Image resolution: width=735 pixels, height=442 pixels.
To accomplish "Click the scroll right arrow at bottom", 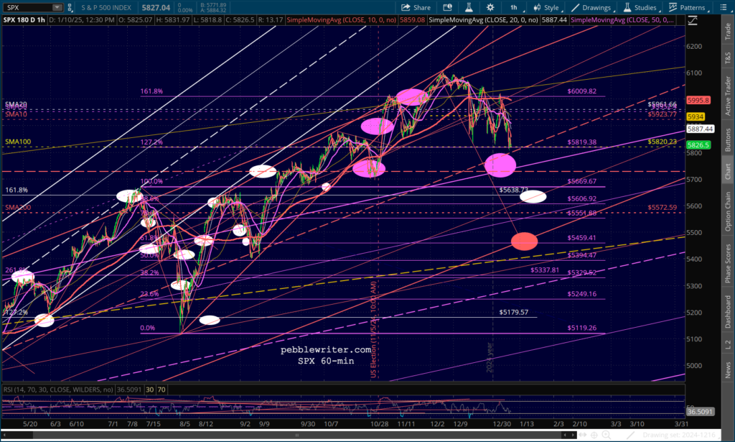I will click(573, 435).
